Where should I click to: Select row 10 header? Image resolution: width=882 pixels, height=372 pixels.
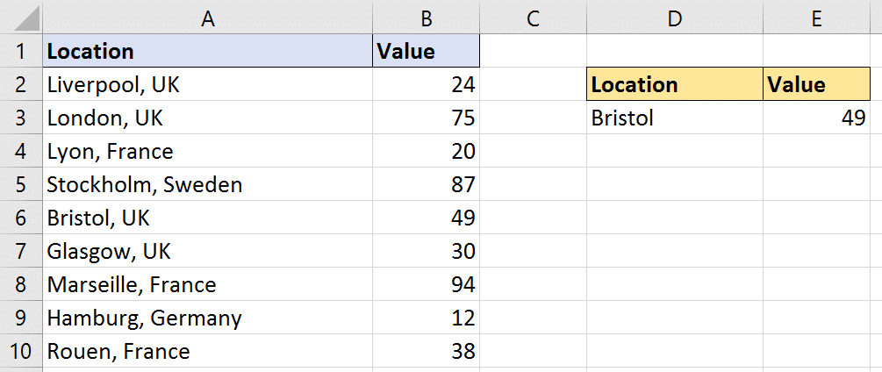click(x=21, y=351)
